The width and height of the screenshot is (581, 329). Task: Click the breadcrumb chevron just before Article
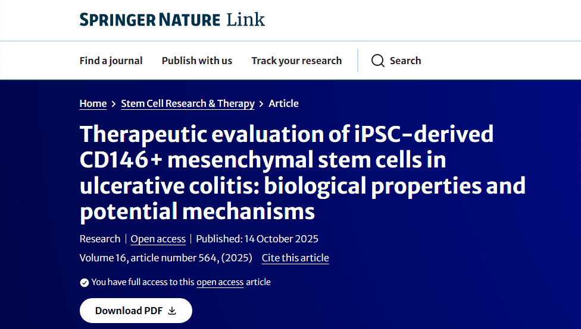pos(261,104)
